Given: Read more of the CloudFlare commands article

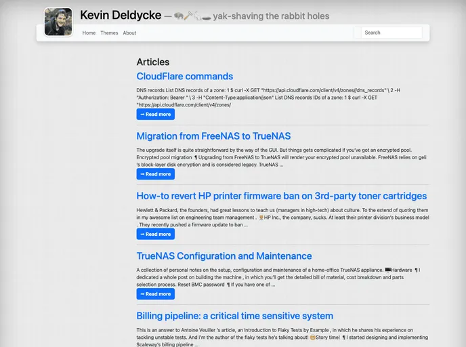Looking at the screenshot, I should click(155, 114).
